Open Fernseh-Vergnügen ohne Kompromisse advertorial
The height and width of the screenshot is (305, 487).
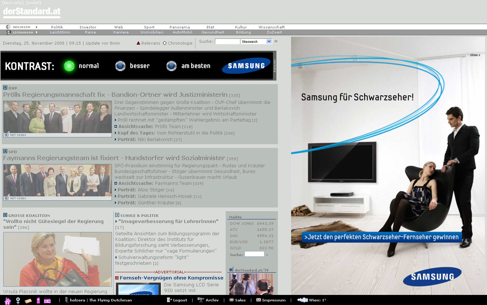coord(171,278)
